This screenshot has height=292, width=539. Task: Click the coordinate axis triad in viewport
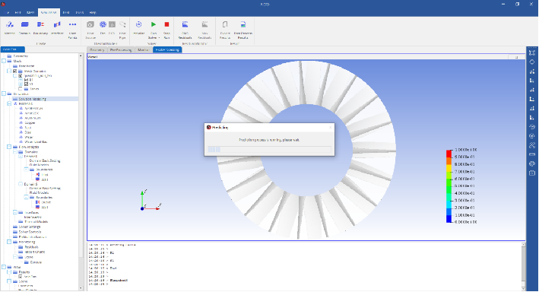click(x=151, y=200)
